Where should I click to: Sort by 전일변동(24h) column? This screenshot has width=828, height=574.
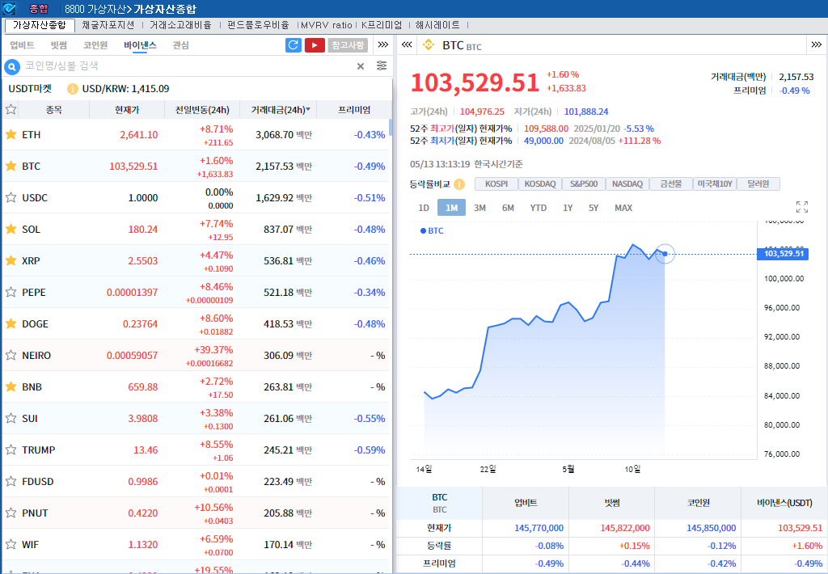tap(202, 110)
